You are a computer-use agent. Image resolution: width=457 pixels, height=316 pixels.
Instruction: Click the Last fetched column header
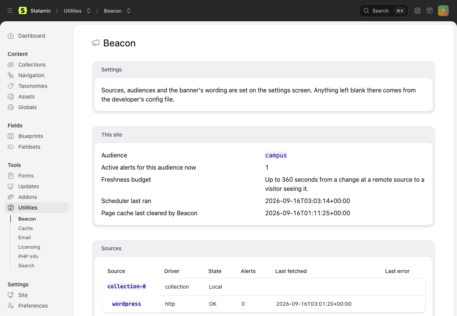291,271
